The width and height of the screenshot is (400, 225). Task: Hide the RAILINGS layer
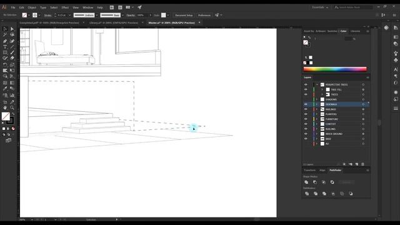click(x=306, y=109)
